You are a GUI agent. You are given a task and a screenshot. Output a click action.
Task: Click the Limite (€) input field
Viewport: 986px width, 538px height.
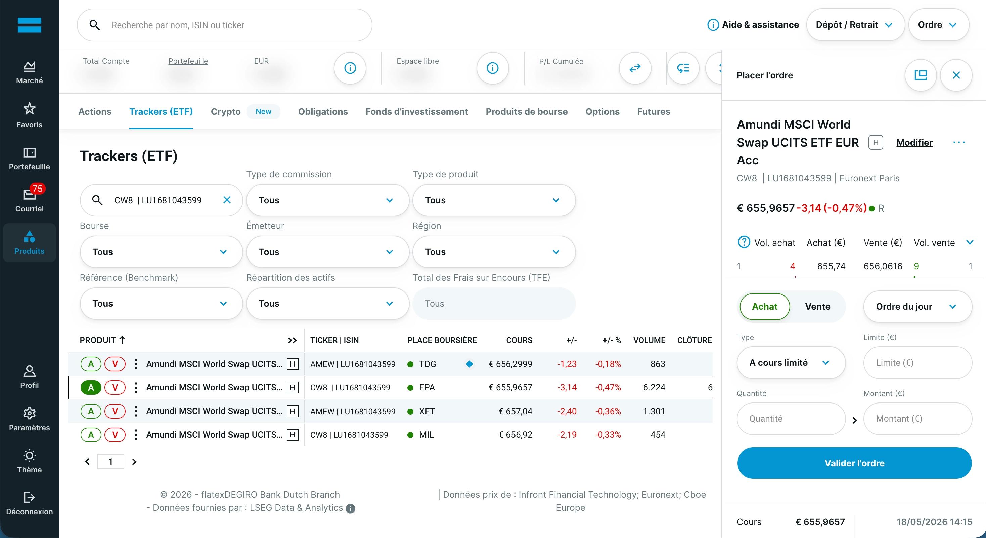pyautogui.click(x=917, y=363)
